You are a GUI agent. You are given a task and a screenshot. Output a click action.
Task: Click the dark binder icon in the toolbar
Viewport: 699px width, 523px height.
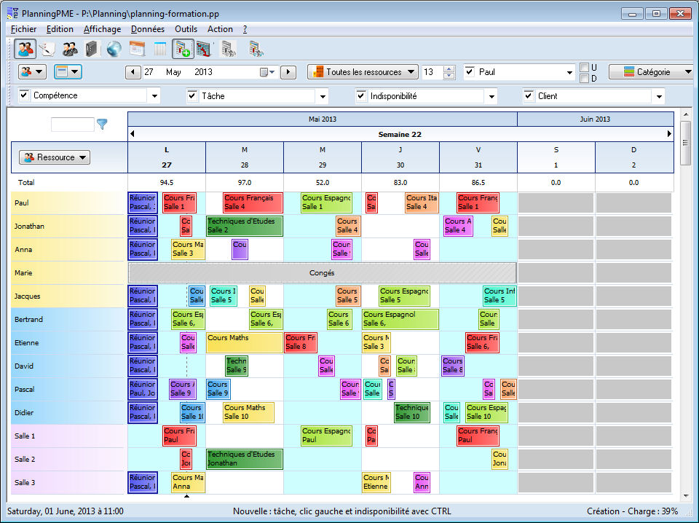point(92,49)
